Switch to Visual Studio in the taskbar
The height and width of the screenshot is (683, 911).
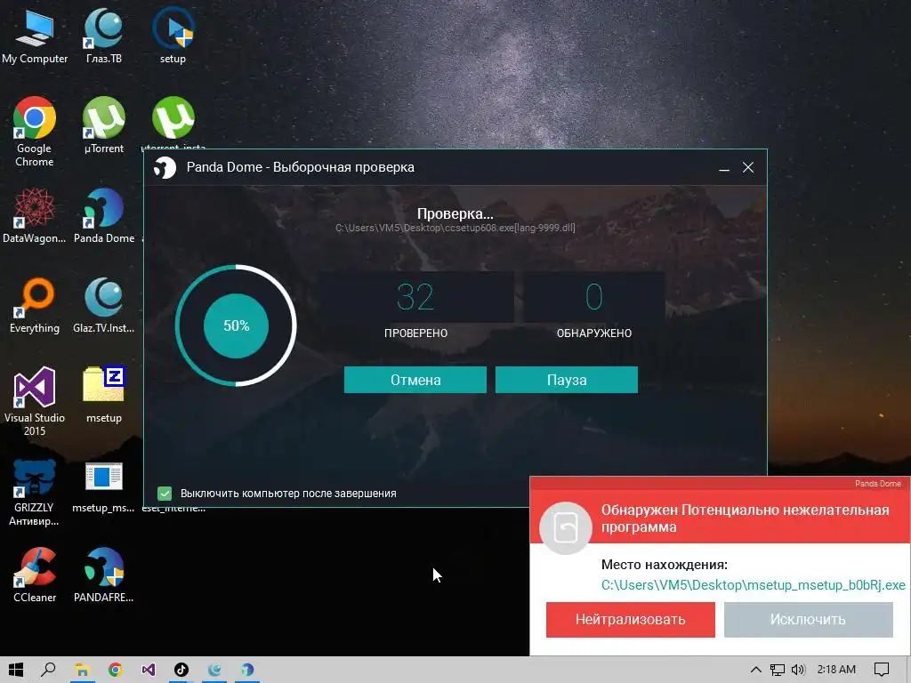click(149, 670)
